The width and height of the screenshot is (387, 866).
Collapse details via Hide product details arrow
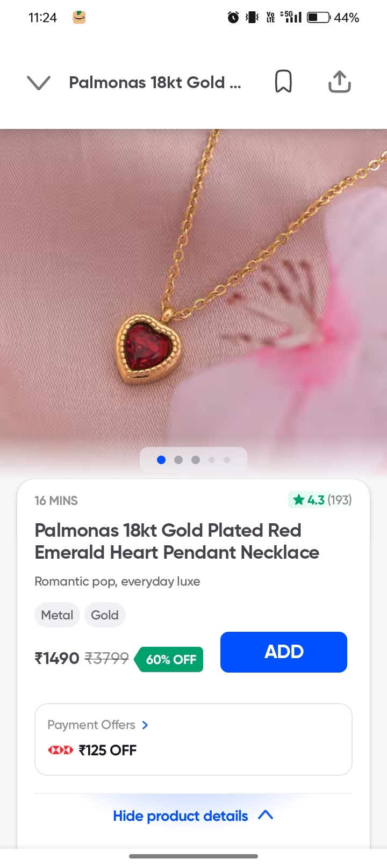coord(266,816)
